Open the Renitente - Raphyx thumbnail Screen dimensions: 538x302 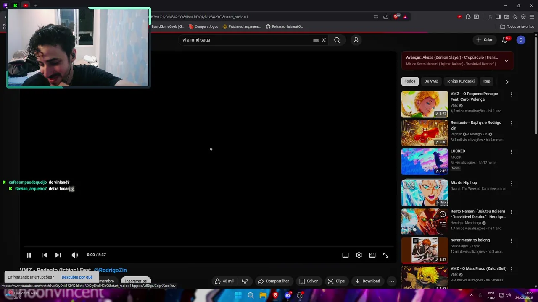[425, 133]
